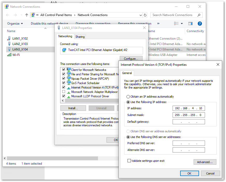Click the Alternate DNS server field
The height and width of the screenshot is (182, 226).
189,150
